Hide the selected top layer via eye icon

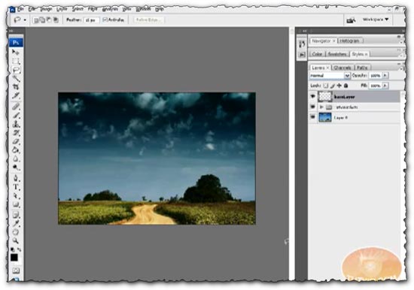(312, 97)
